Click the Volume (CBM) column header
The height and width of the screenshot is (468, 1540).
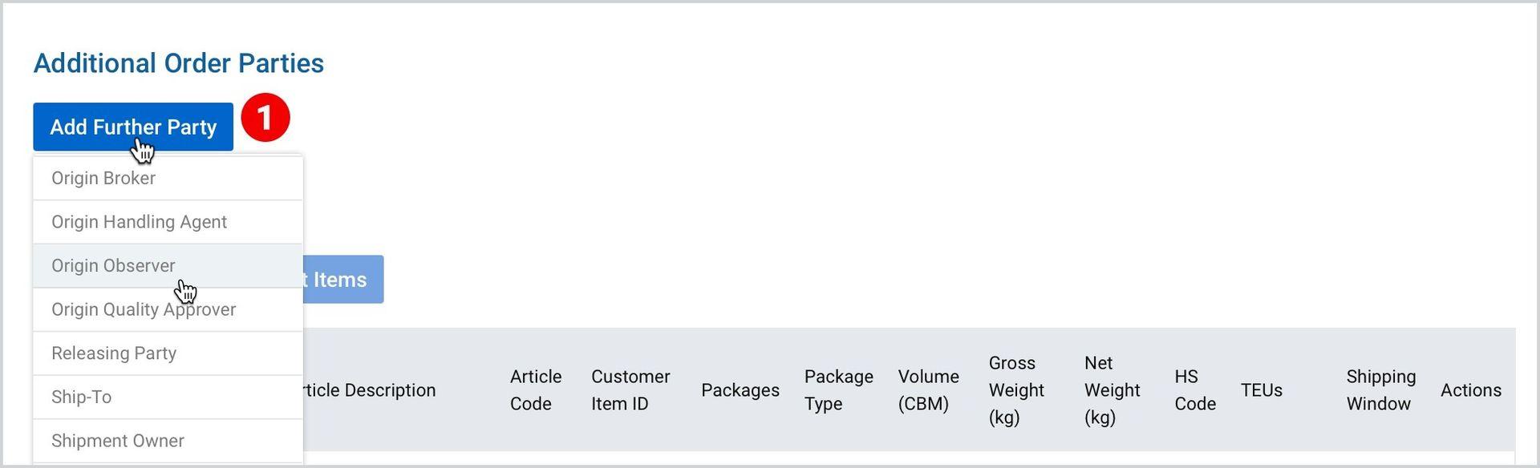pos(929,390)
